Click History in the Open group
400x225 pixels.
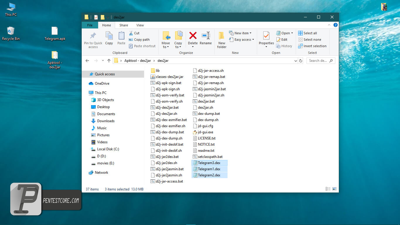[284, 46]
